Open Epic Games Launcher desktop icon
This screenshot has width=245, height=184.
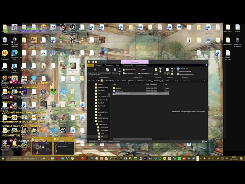pos(15,42)
